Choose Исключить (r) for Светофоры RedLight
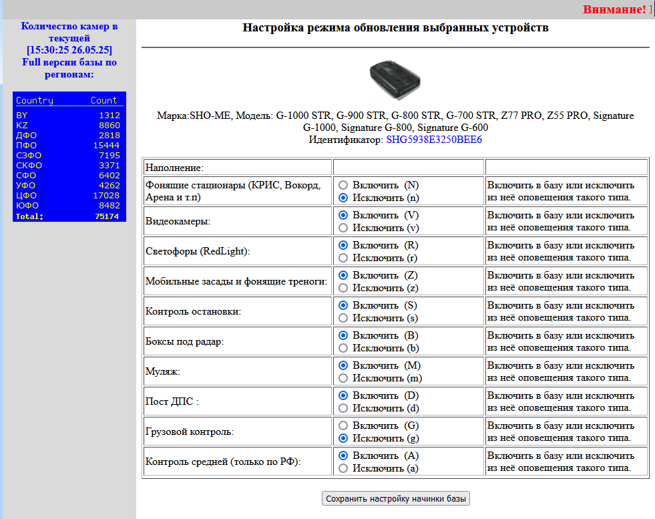The height and width of the screenshot is (519, 655). [x=343, y=258]
